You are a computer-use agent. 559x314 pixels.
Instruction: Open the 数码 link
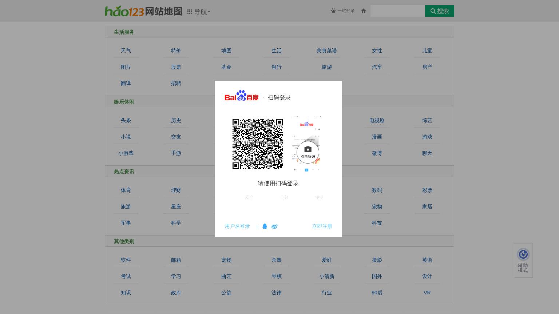click(x=377, y=190)
